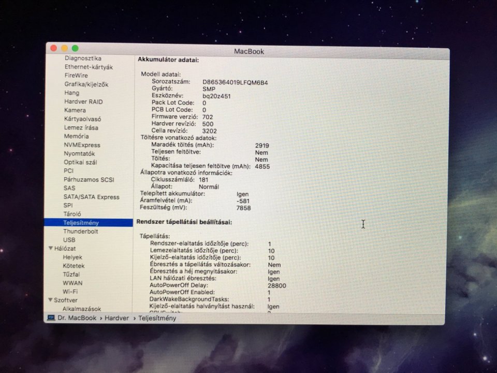Maximize window using green button
Image resolution: width=497 pixels, height=373 pixels.
pyautogui.click(x=75, y=48)
